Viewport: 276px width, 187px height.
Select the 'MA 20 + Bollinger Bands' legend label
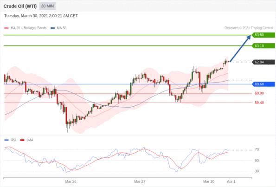coord(28,28)
